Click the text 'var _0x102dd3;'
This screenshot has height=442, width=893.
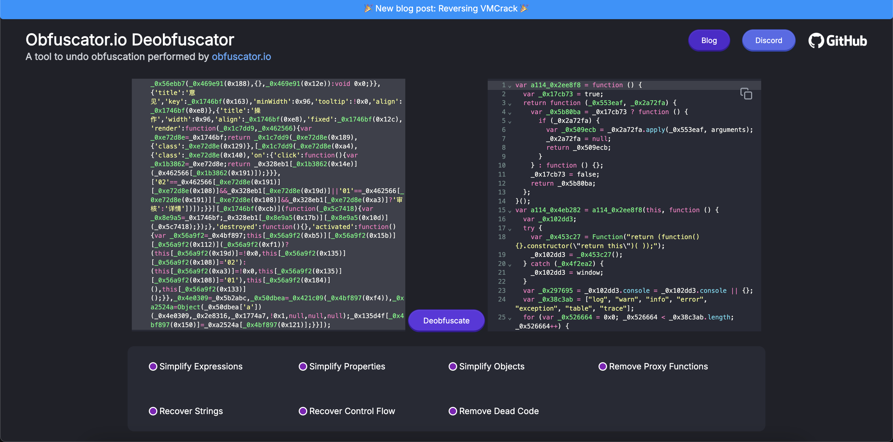[550, 219]
